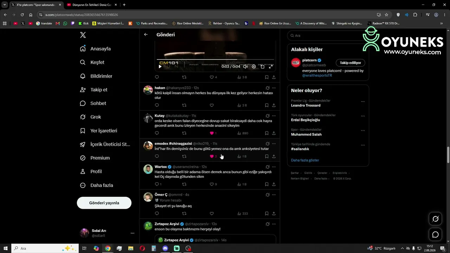Repost Ömer Ç's comment
The width and height of the screenshot is (450, 253).
click(184, 213)
